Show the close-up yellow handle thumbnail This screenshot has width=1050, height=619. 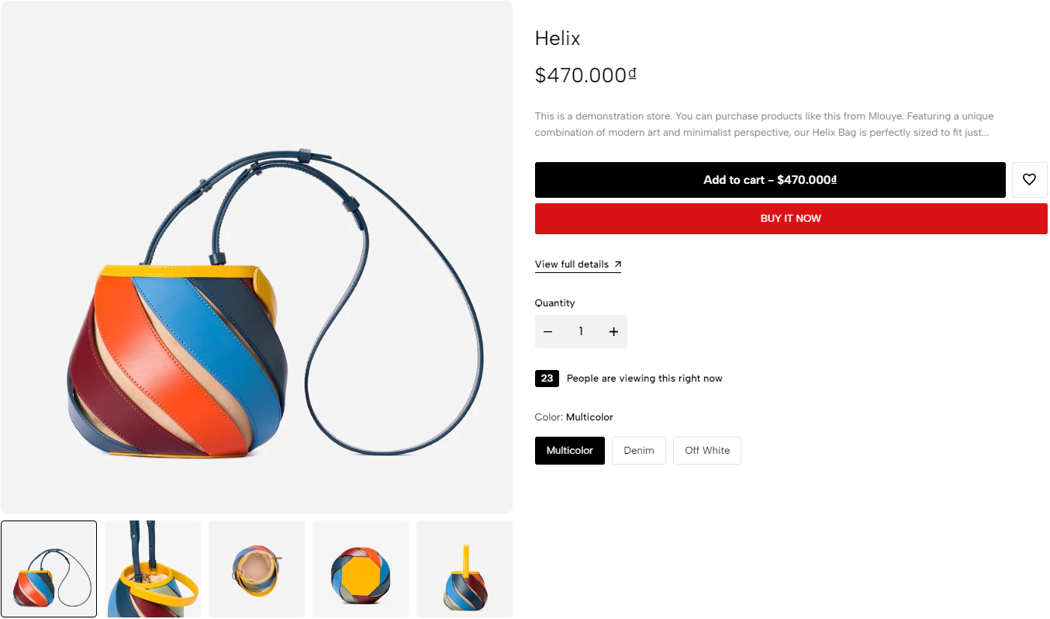153,569
